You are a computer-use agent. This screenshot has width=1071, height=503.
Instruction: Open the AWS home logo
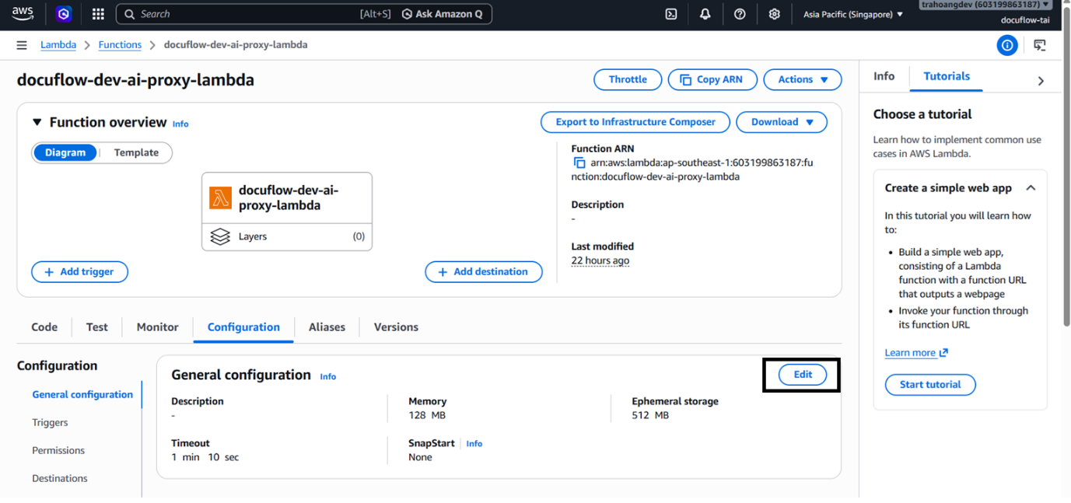point(23,13)
